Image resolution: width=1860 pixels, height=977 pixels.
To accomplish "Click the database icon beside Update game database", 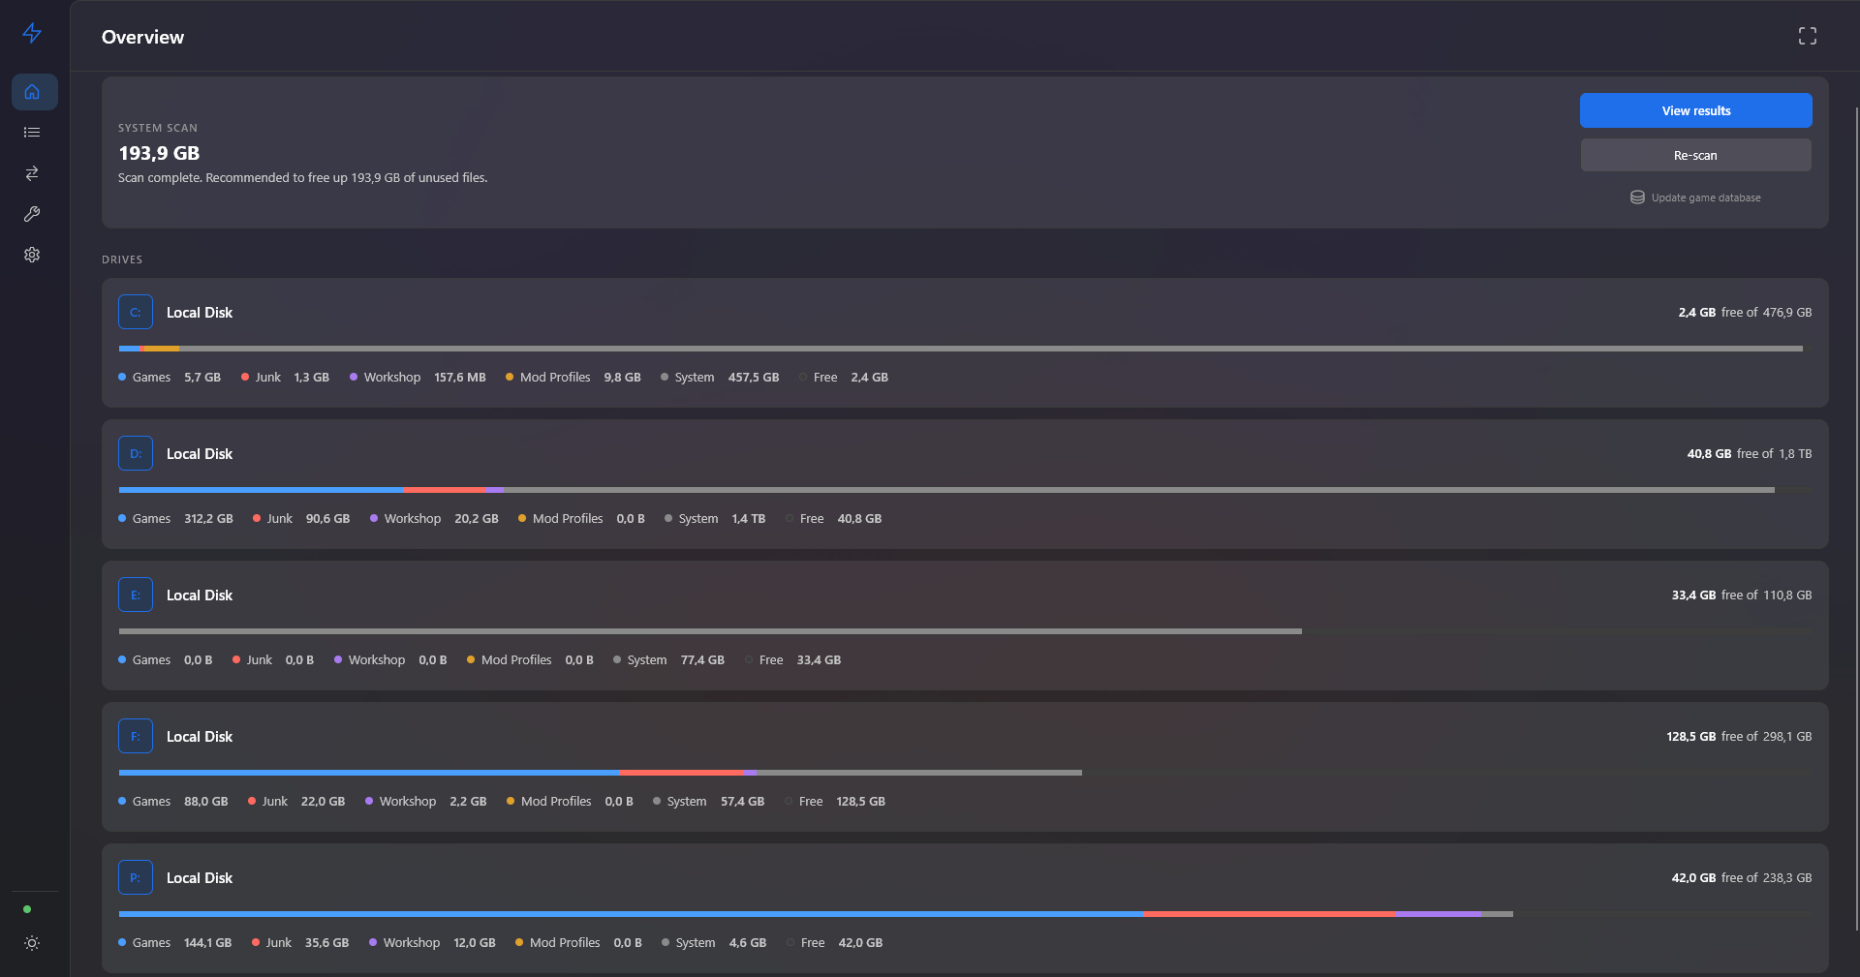I will click(x=1637, y=198).
